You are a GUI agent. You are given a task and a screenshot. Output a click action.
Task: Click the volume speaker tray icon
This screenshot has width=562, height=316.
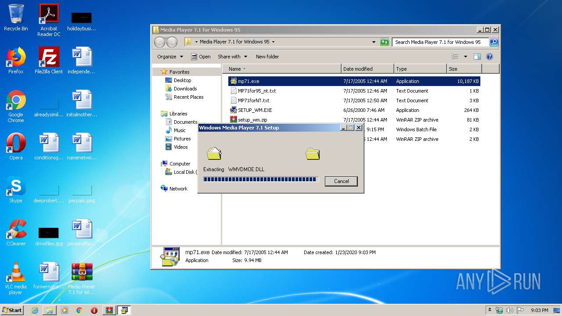pos(510,310)
